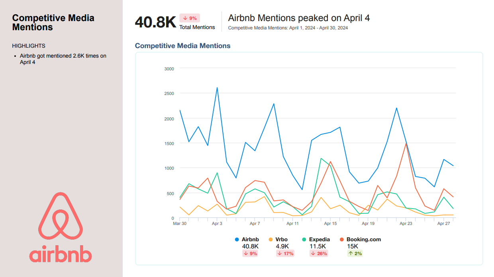This screenshot has height=277, width=494.
Task: Click the 40.8K total mentions figure
Action: 155,22
